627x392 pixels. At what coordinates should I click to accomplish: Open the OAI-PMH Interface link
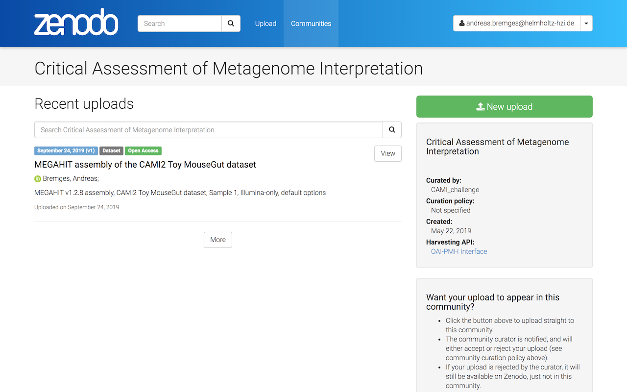point(459,251)
